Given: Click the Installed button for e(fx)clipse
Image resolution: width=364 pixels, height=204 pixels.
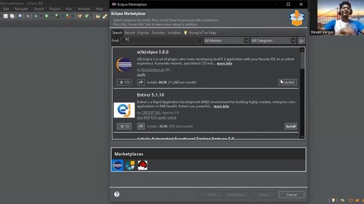Looking at the screenshot, I should [x=288, y=82].
